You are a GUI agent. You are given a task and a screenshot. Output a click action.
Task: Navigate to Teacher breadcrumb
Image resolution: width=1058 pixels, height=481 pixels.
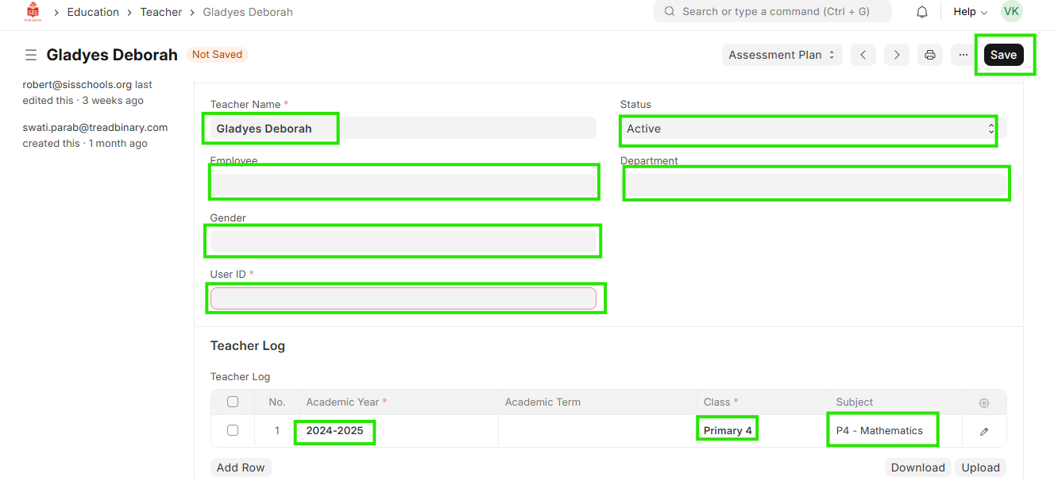161,12
